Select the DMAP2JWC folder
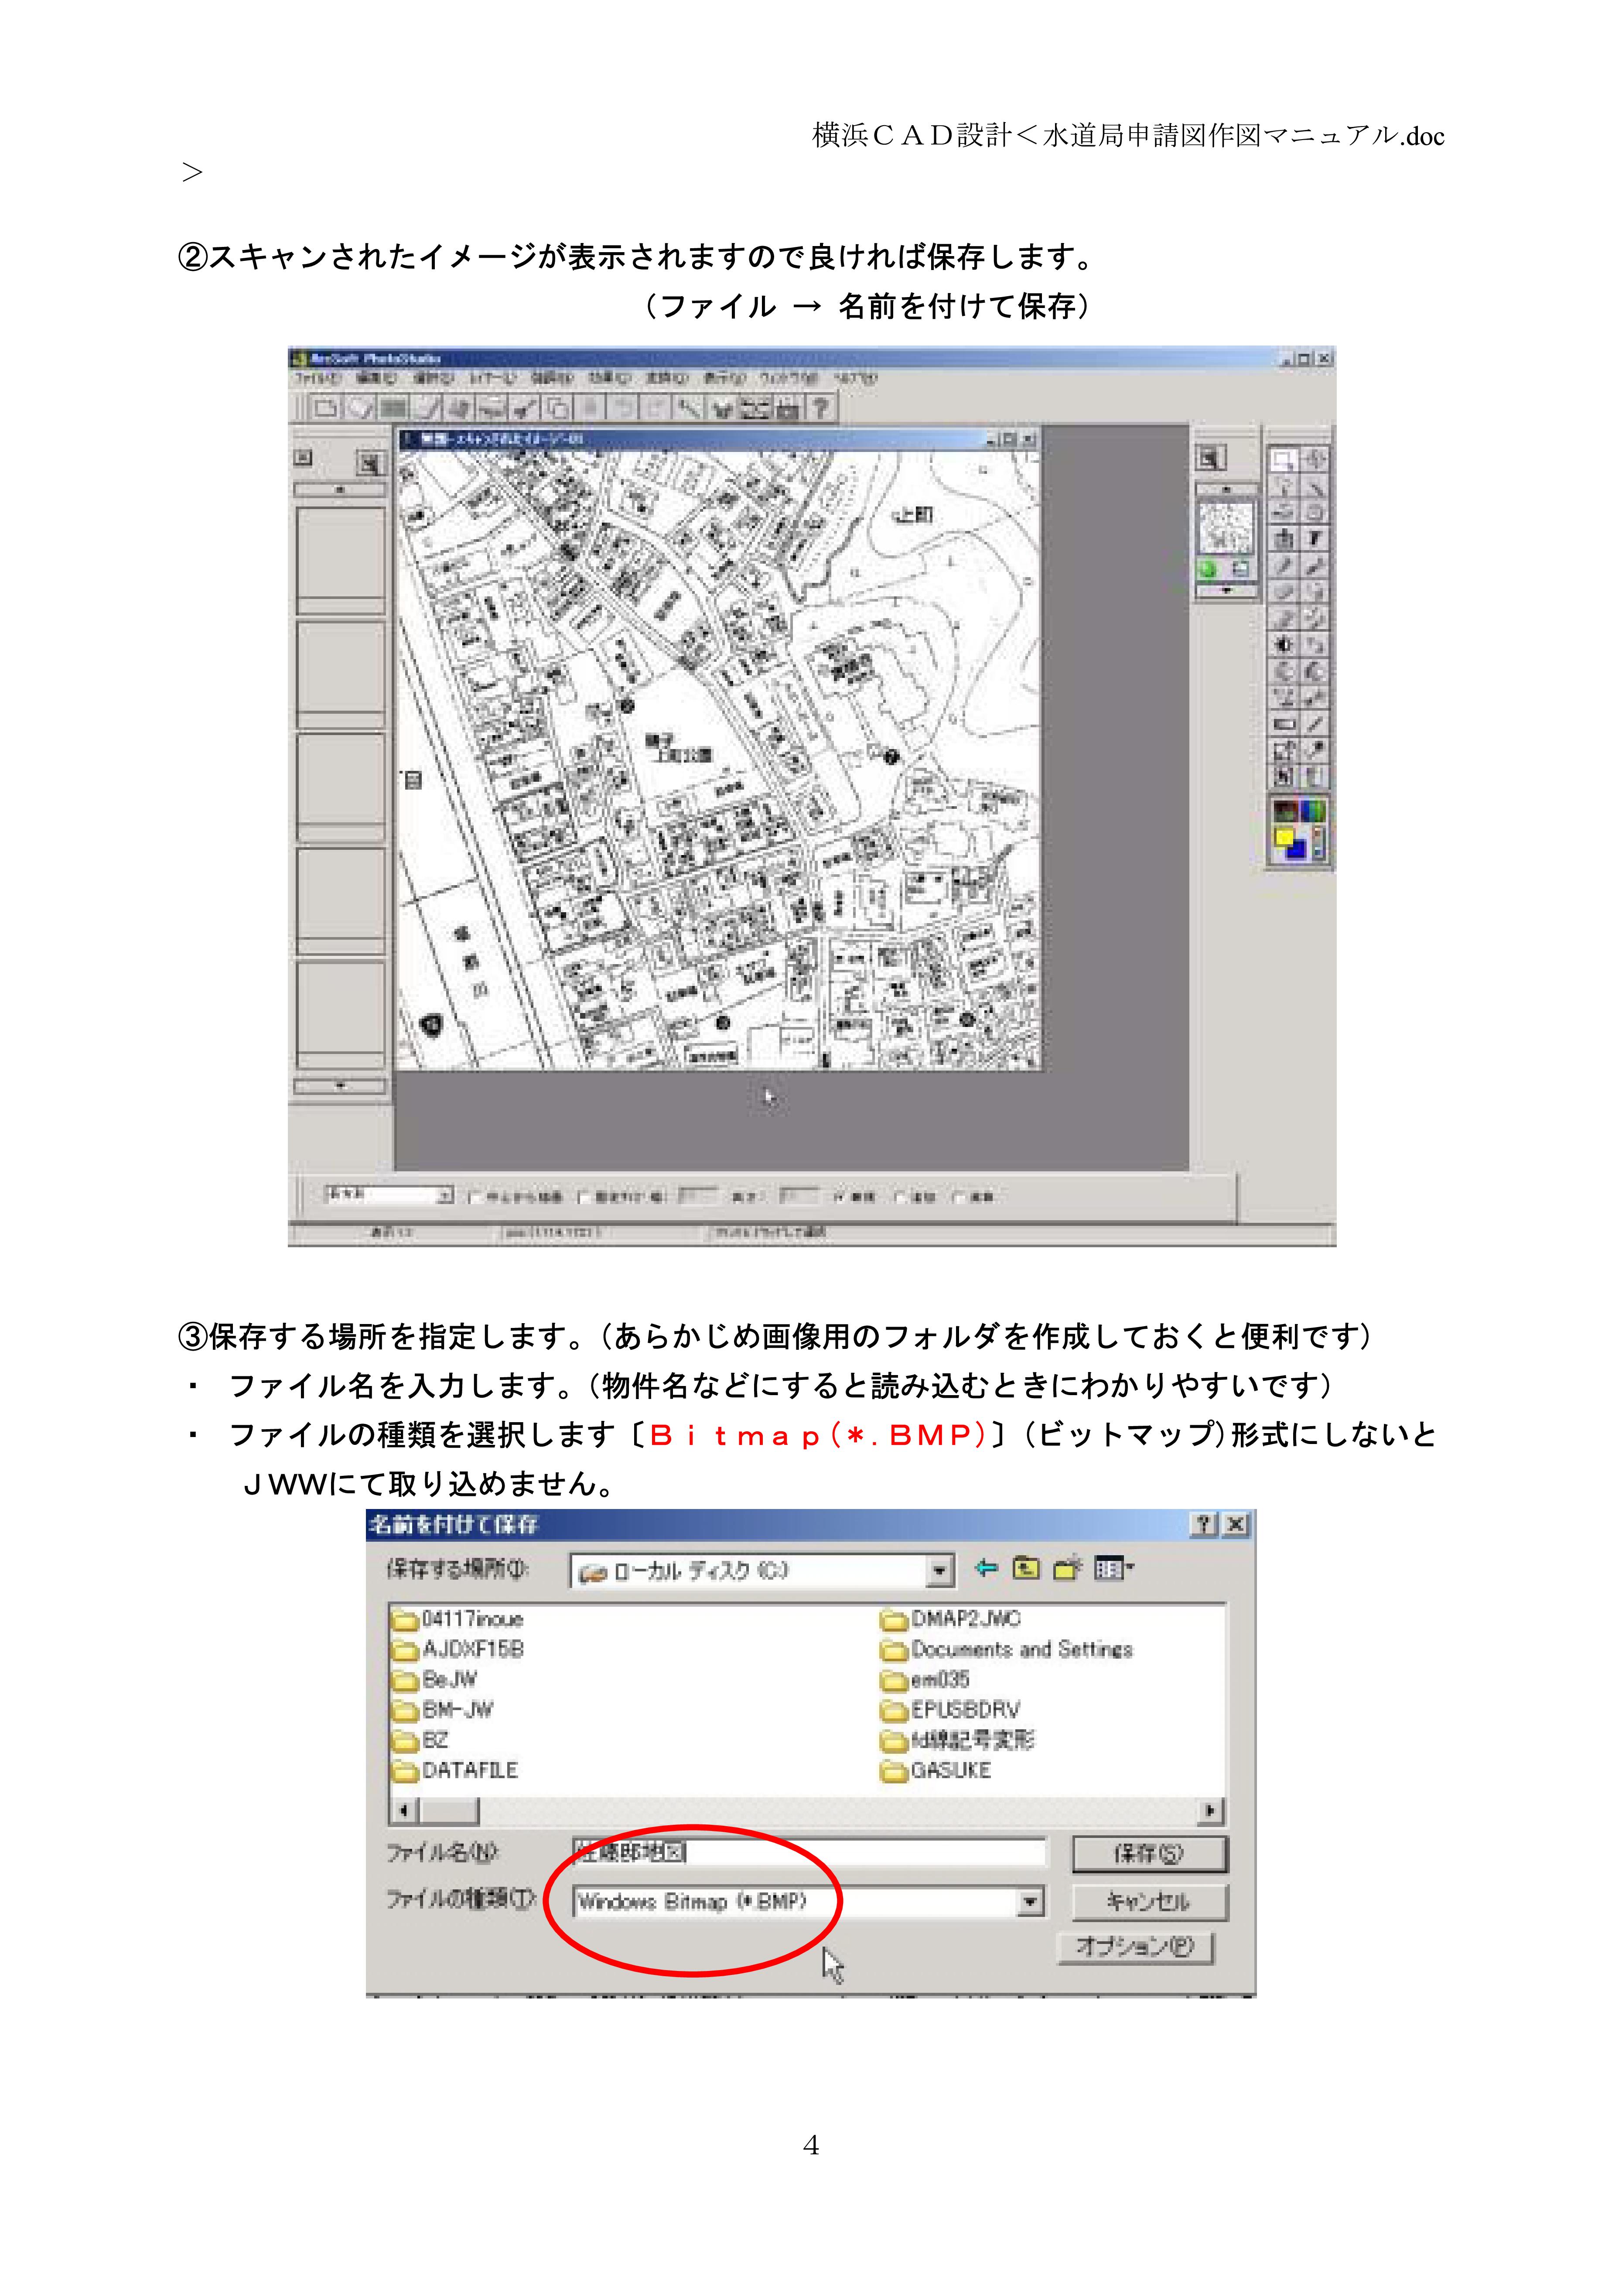Image resolution: width=1622 pixels, height=2296 pixels. 951,1619
